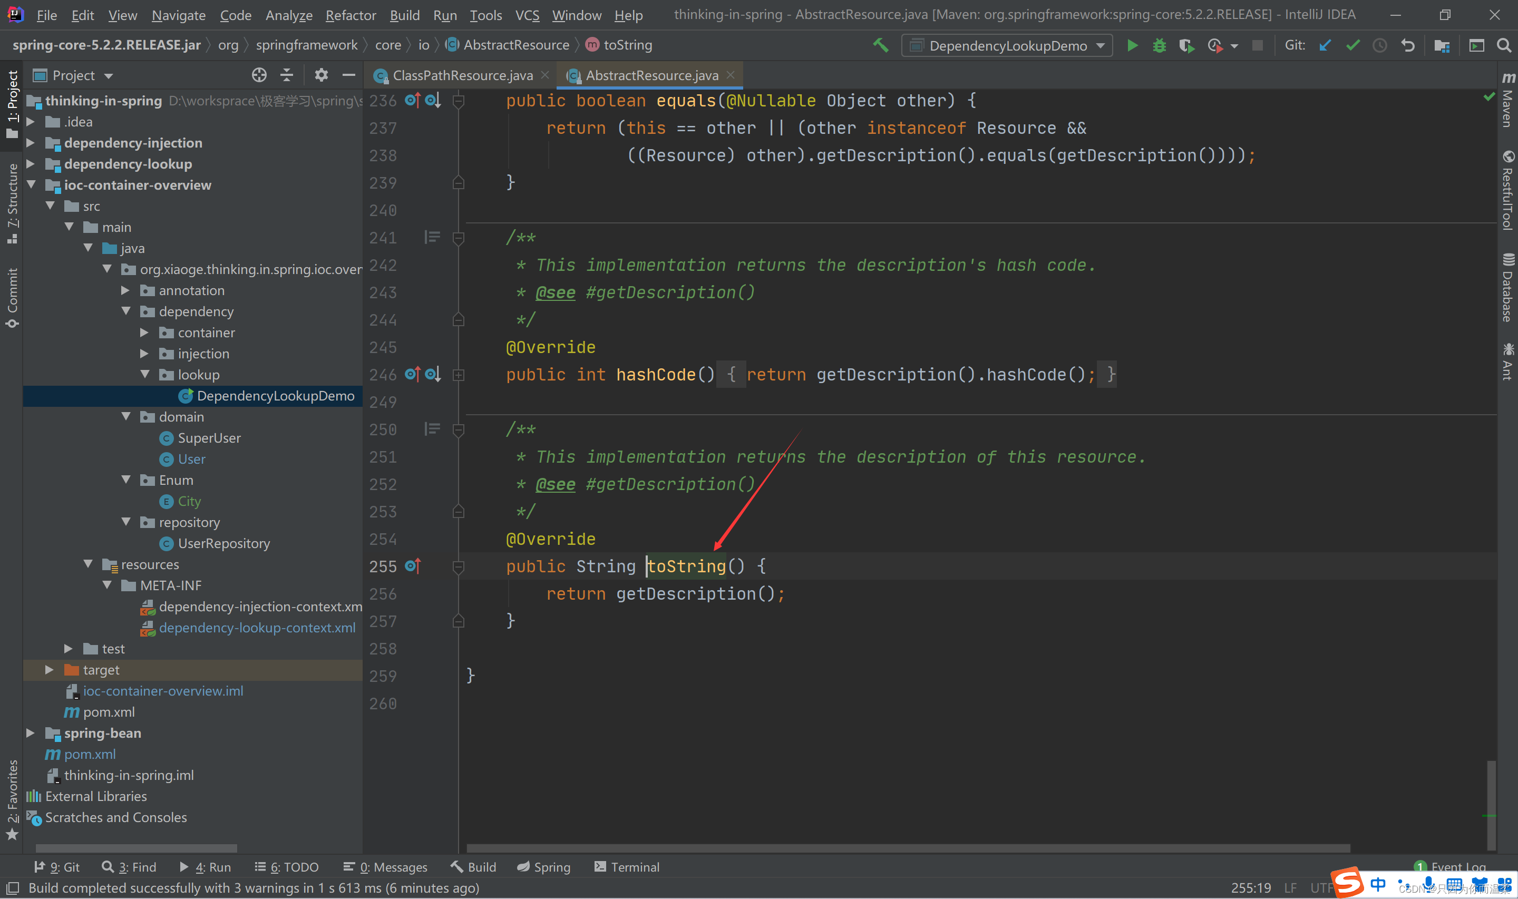The image size is (1518, 899).
Task: Click Git commit checkmark icon
Action: (1352, 45)
